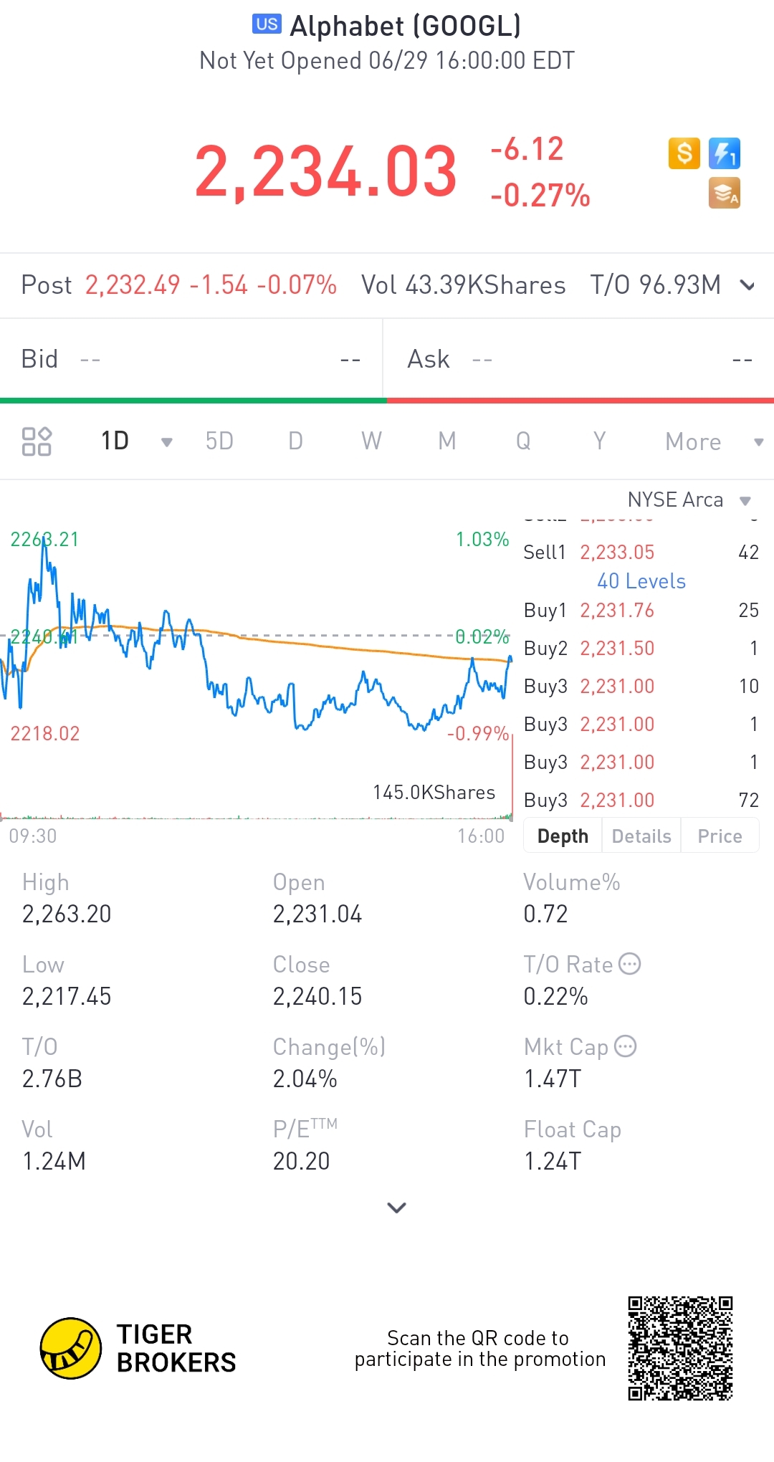Image resolution: width=774 pixels, height=1462 pixels.
Task: Tap the Low value 2,217.45
Action: click(67, 996)
